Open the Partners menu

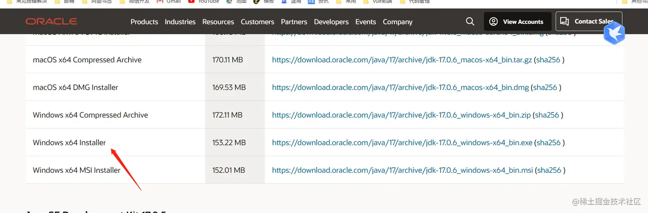tap(294, 22)
